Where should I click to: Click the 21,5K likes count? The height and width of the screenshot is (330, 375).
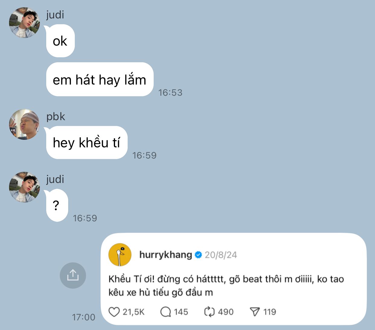click(x=133, y=312)
